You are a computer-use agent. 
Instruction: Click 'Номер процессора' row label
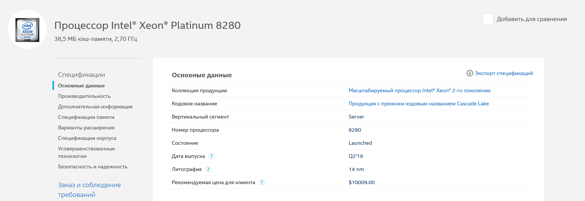coord(195,130)
